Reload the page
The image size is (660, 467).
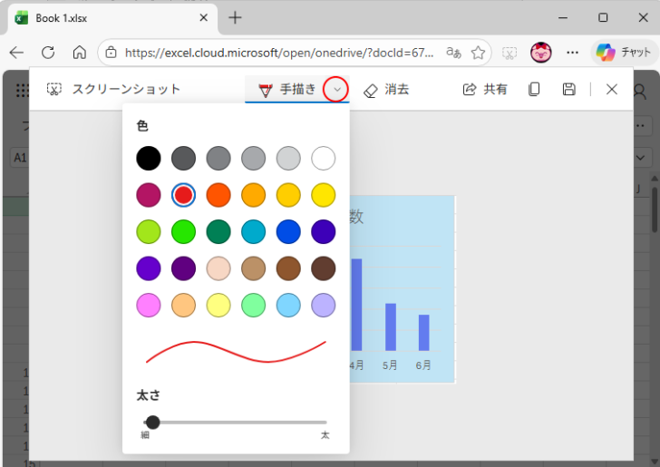[x=48, y=53]
